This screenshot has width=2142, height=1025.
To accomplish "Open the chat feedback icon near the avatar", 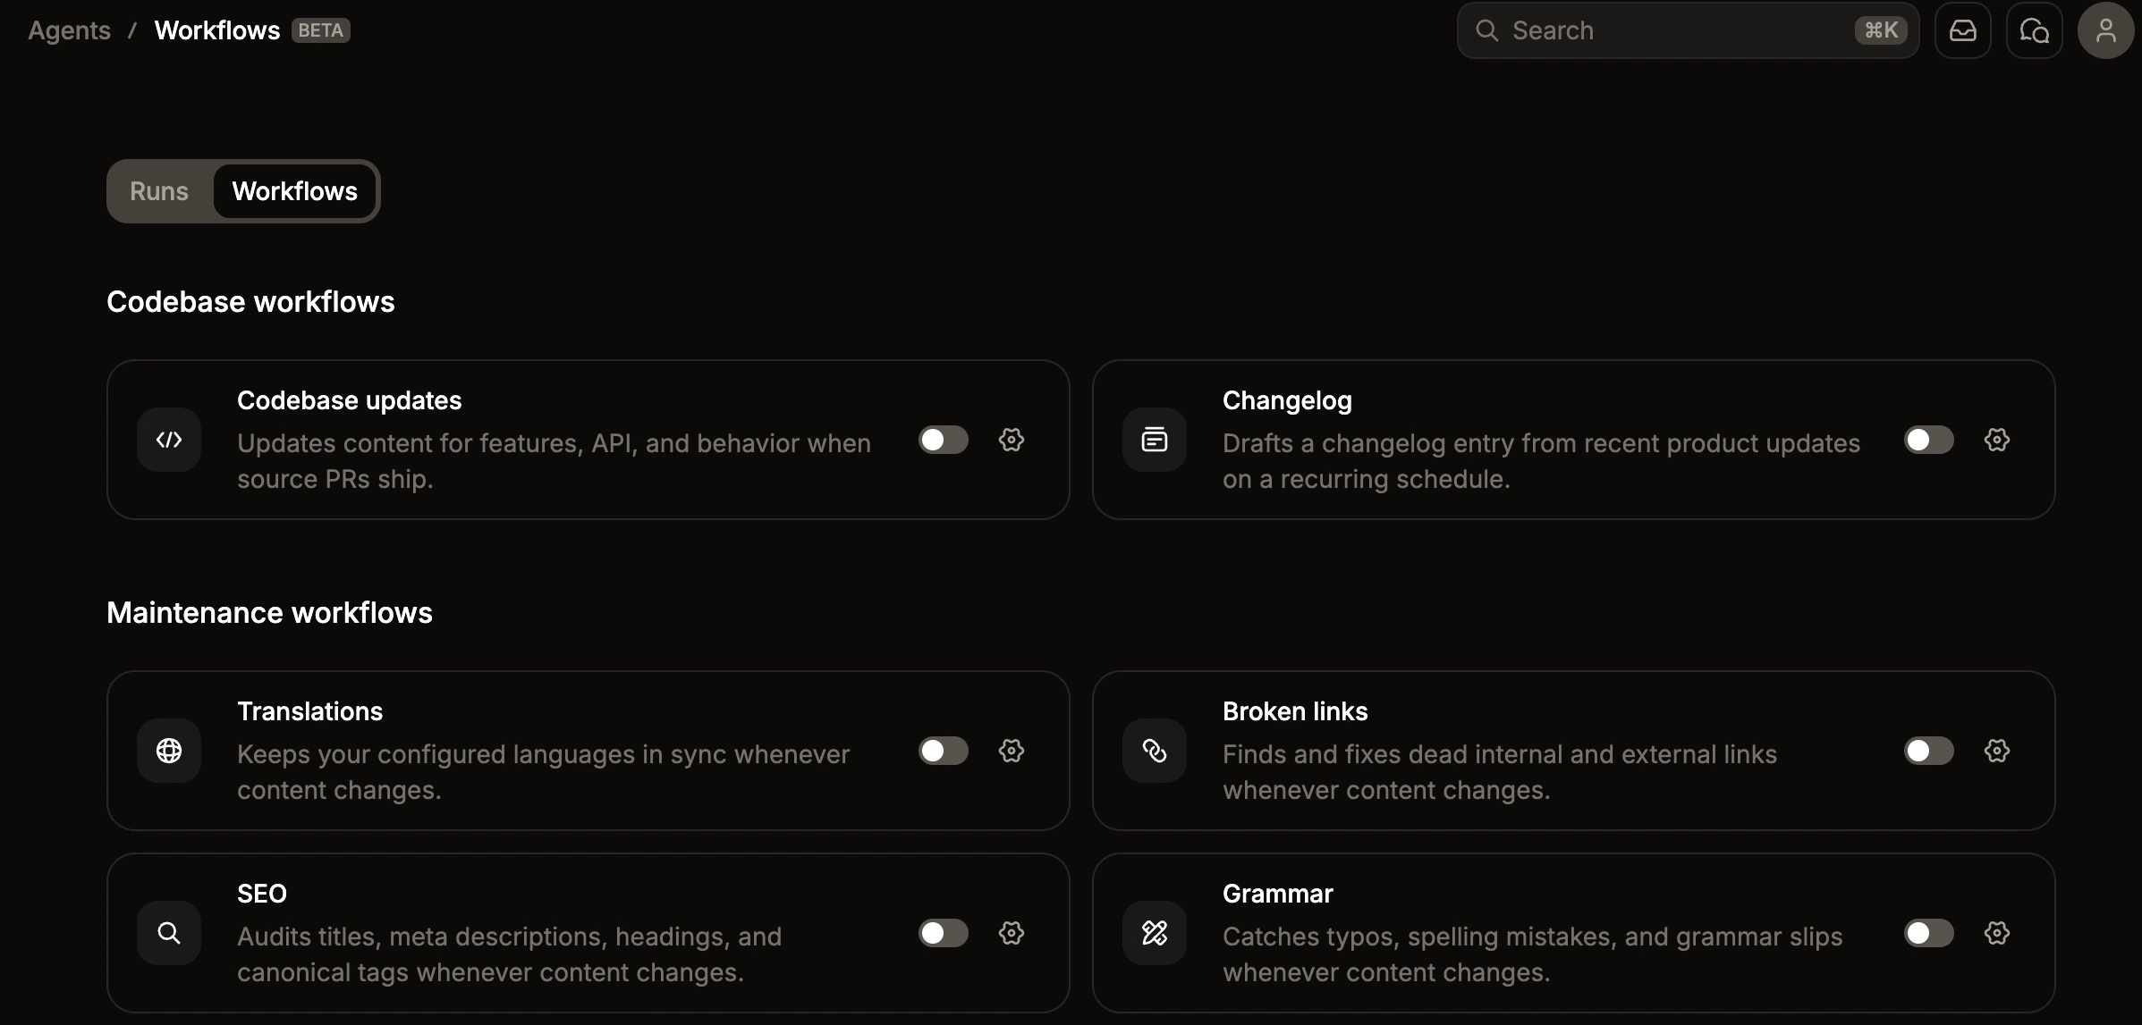I will [x=2034, y=29].
